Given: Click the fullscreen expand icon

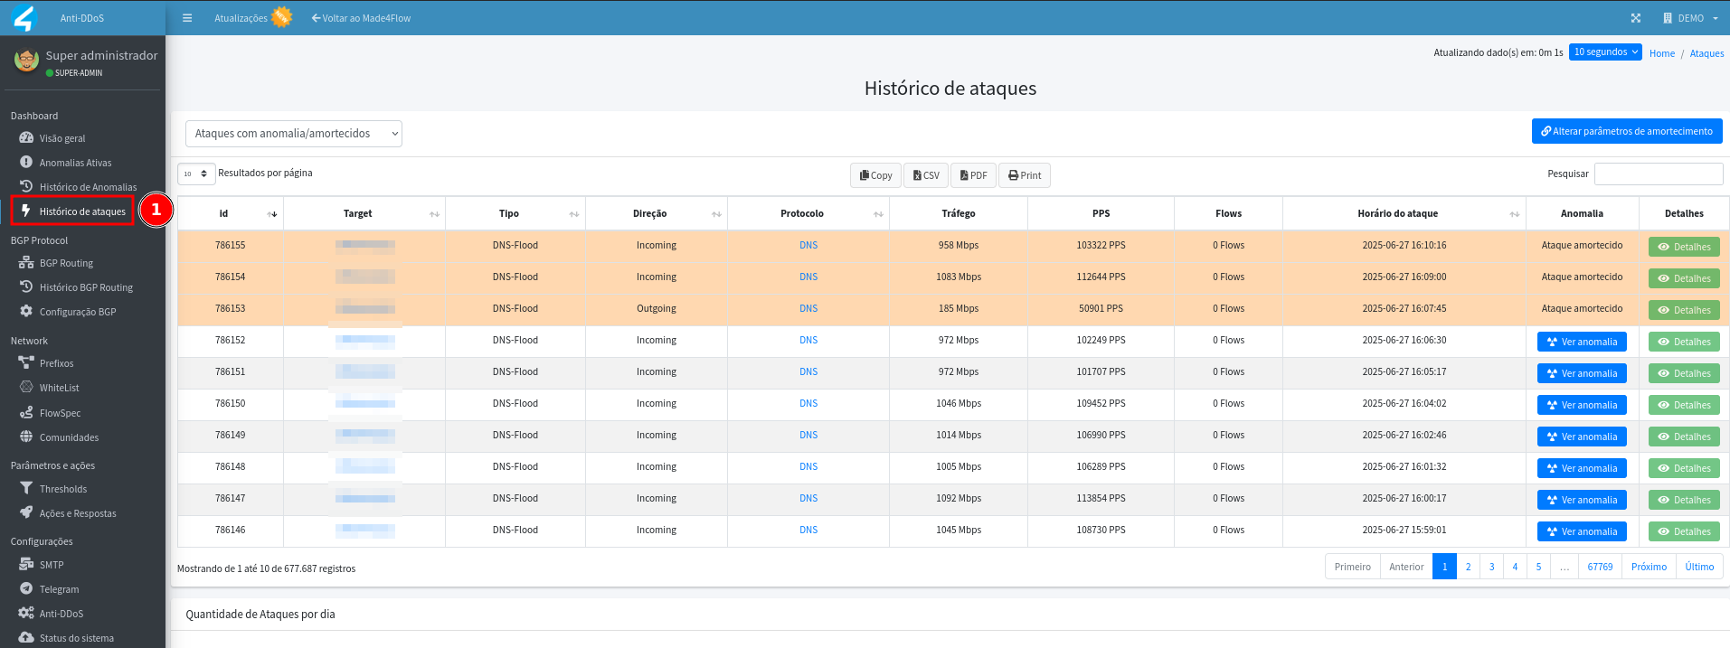Looking at the screenshot, I should tap(1635, 18).
